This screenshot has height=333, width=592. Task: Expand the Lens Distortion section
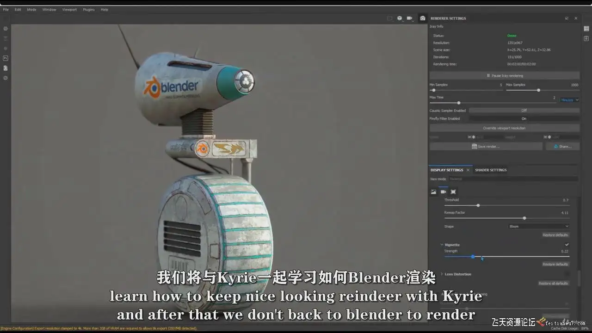click(x=442, y=274)
